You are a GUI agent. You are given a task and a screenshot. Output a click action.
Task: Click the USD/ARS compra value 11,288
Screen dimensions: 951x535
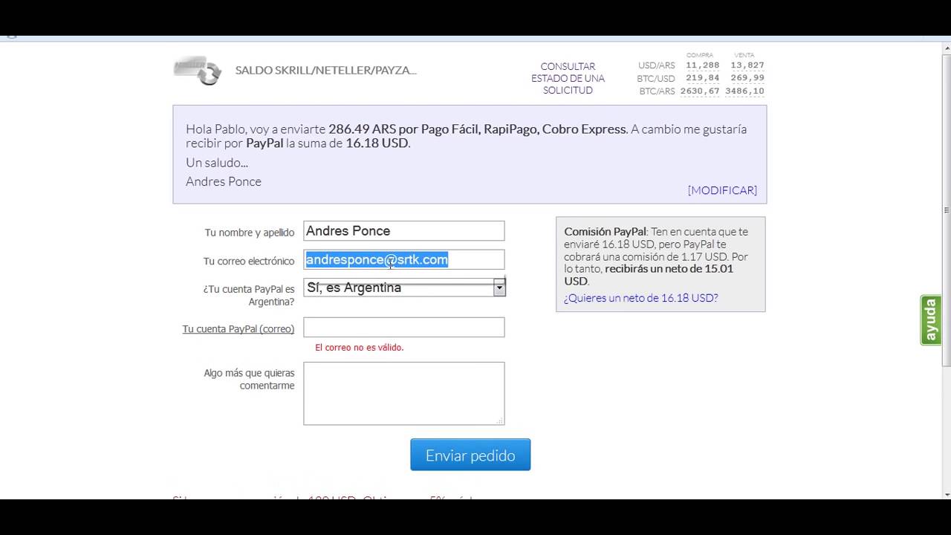(702, 65)
